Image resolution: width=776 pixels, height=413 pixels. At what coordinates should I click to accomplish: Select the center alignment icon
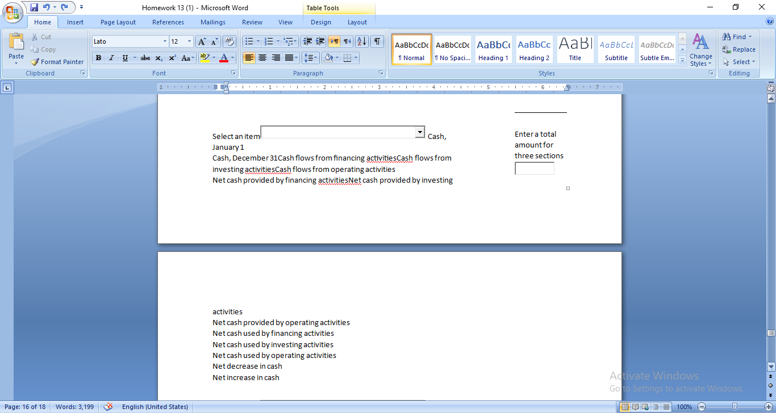(x=262, y=57)
